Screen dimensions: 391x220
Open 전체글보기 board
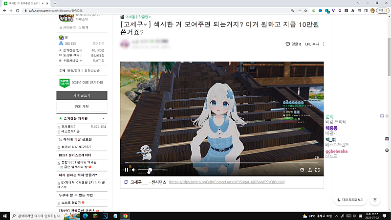pyautogui.click(x=69, y=127)
